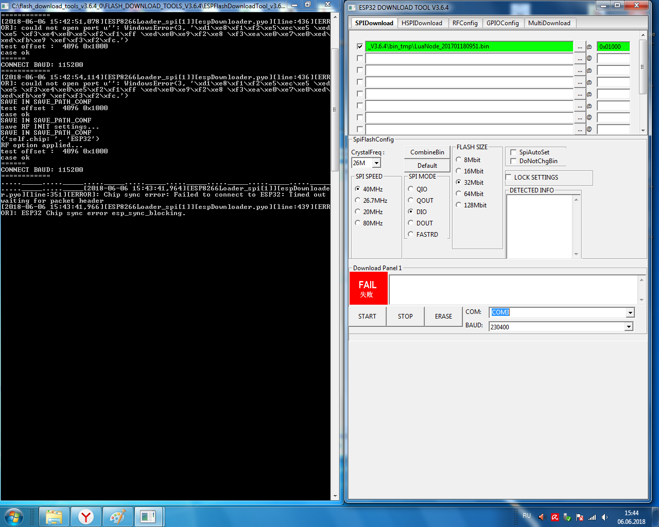This screenshot has width=659, height=527.
Task: Select the 40MHz SPI speed
Action: 358,189
